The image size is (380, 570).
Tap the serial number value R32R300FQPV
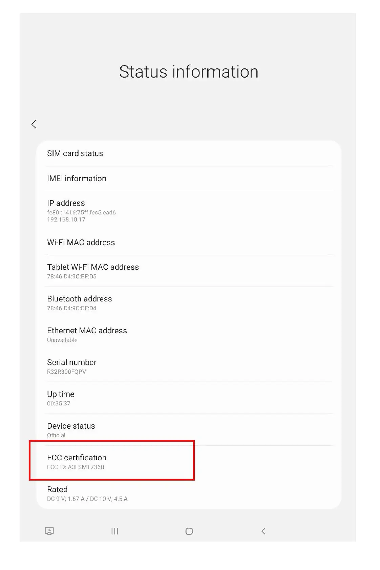point(66,372)
